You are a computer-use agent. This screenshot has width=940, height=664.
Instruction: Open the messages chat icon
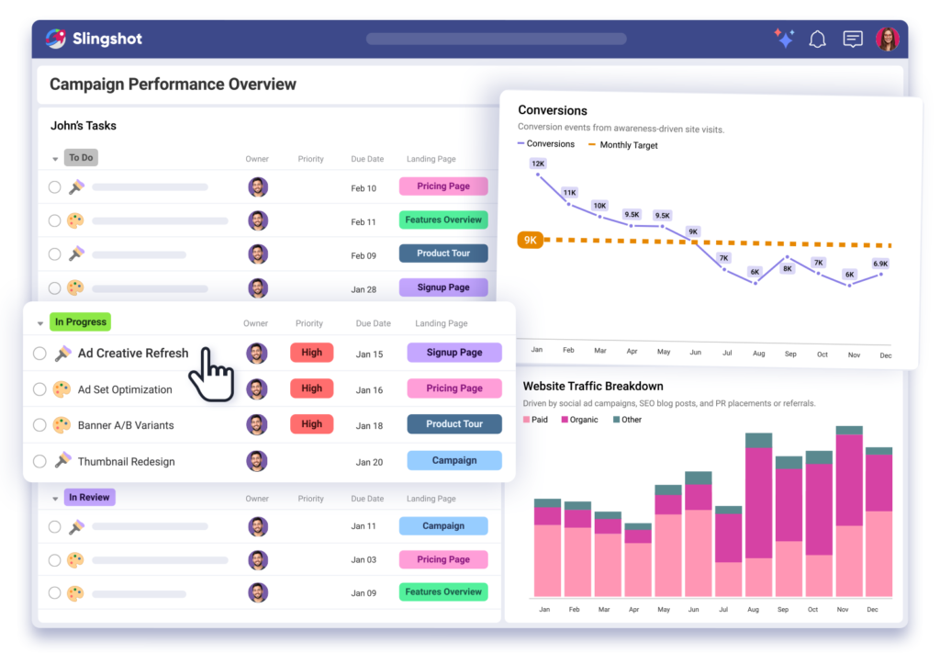click(x=852, y=39)
